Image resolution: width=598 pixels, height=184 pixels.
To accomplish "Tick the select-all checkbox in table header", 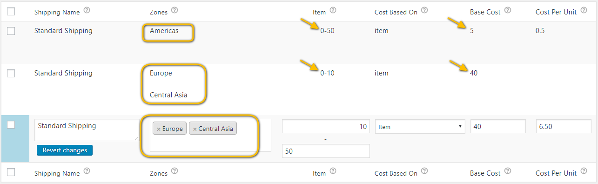I will click(x=11, y=12).
